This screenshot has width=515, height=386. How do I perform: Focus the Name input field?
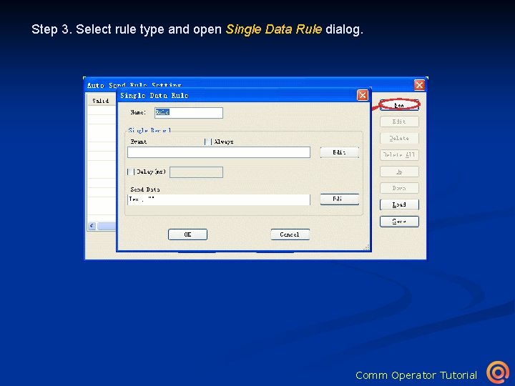(189, 113)
